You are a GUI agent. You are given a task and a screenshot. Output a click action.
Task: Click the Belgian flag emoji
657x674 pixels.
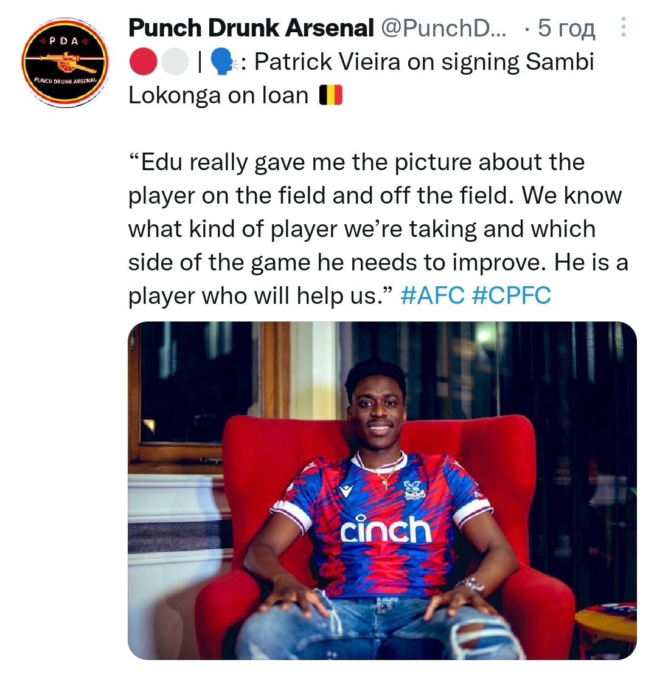332,96
